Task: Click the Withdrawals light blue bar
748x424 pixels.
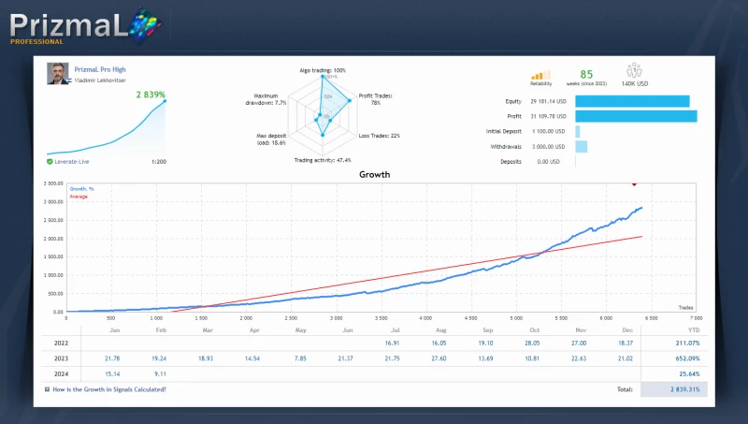Action: (x=581, y=147)
